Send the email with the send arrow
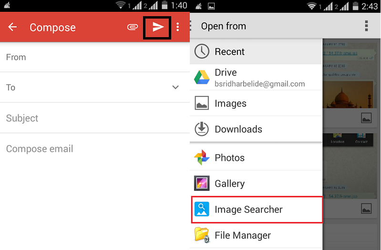381x250 pixels. pyautogui.click(x=158, y=27)
